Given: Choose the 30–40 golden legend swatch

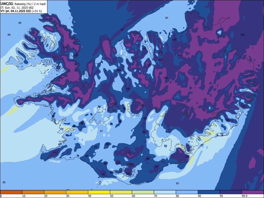Looking at the screenshot, I should click(x=77, y=192).
